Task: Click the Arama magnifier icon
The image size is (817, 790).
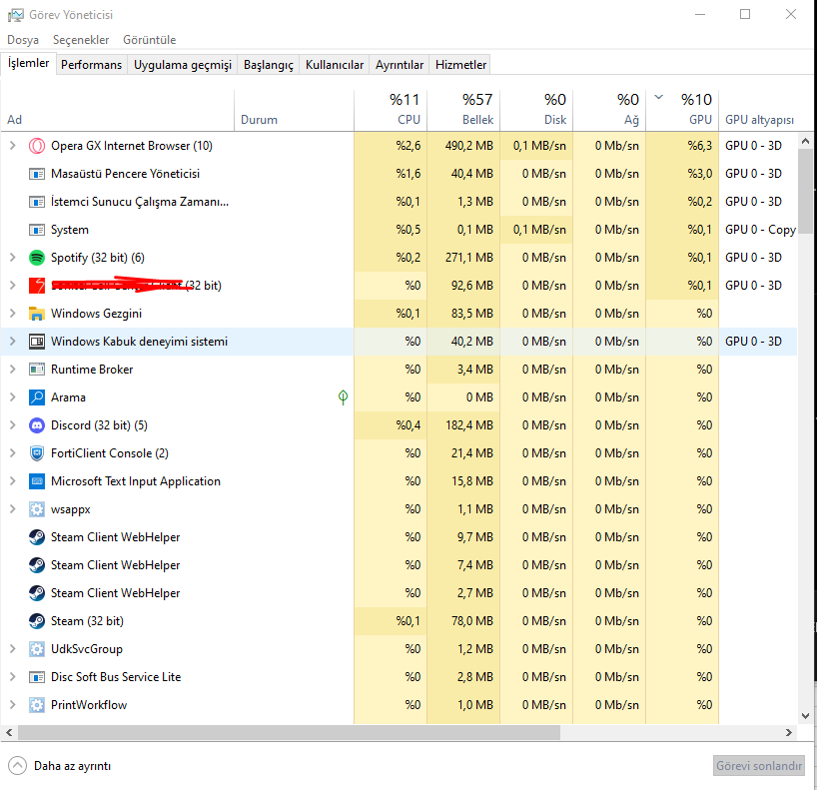Action: 37,397
